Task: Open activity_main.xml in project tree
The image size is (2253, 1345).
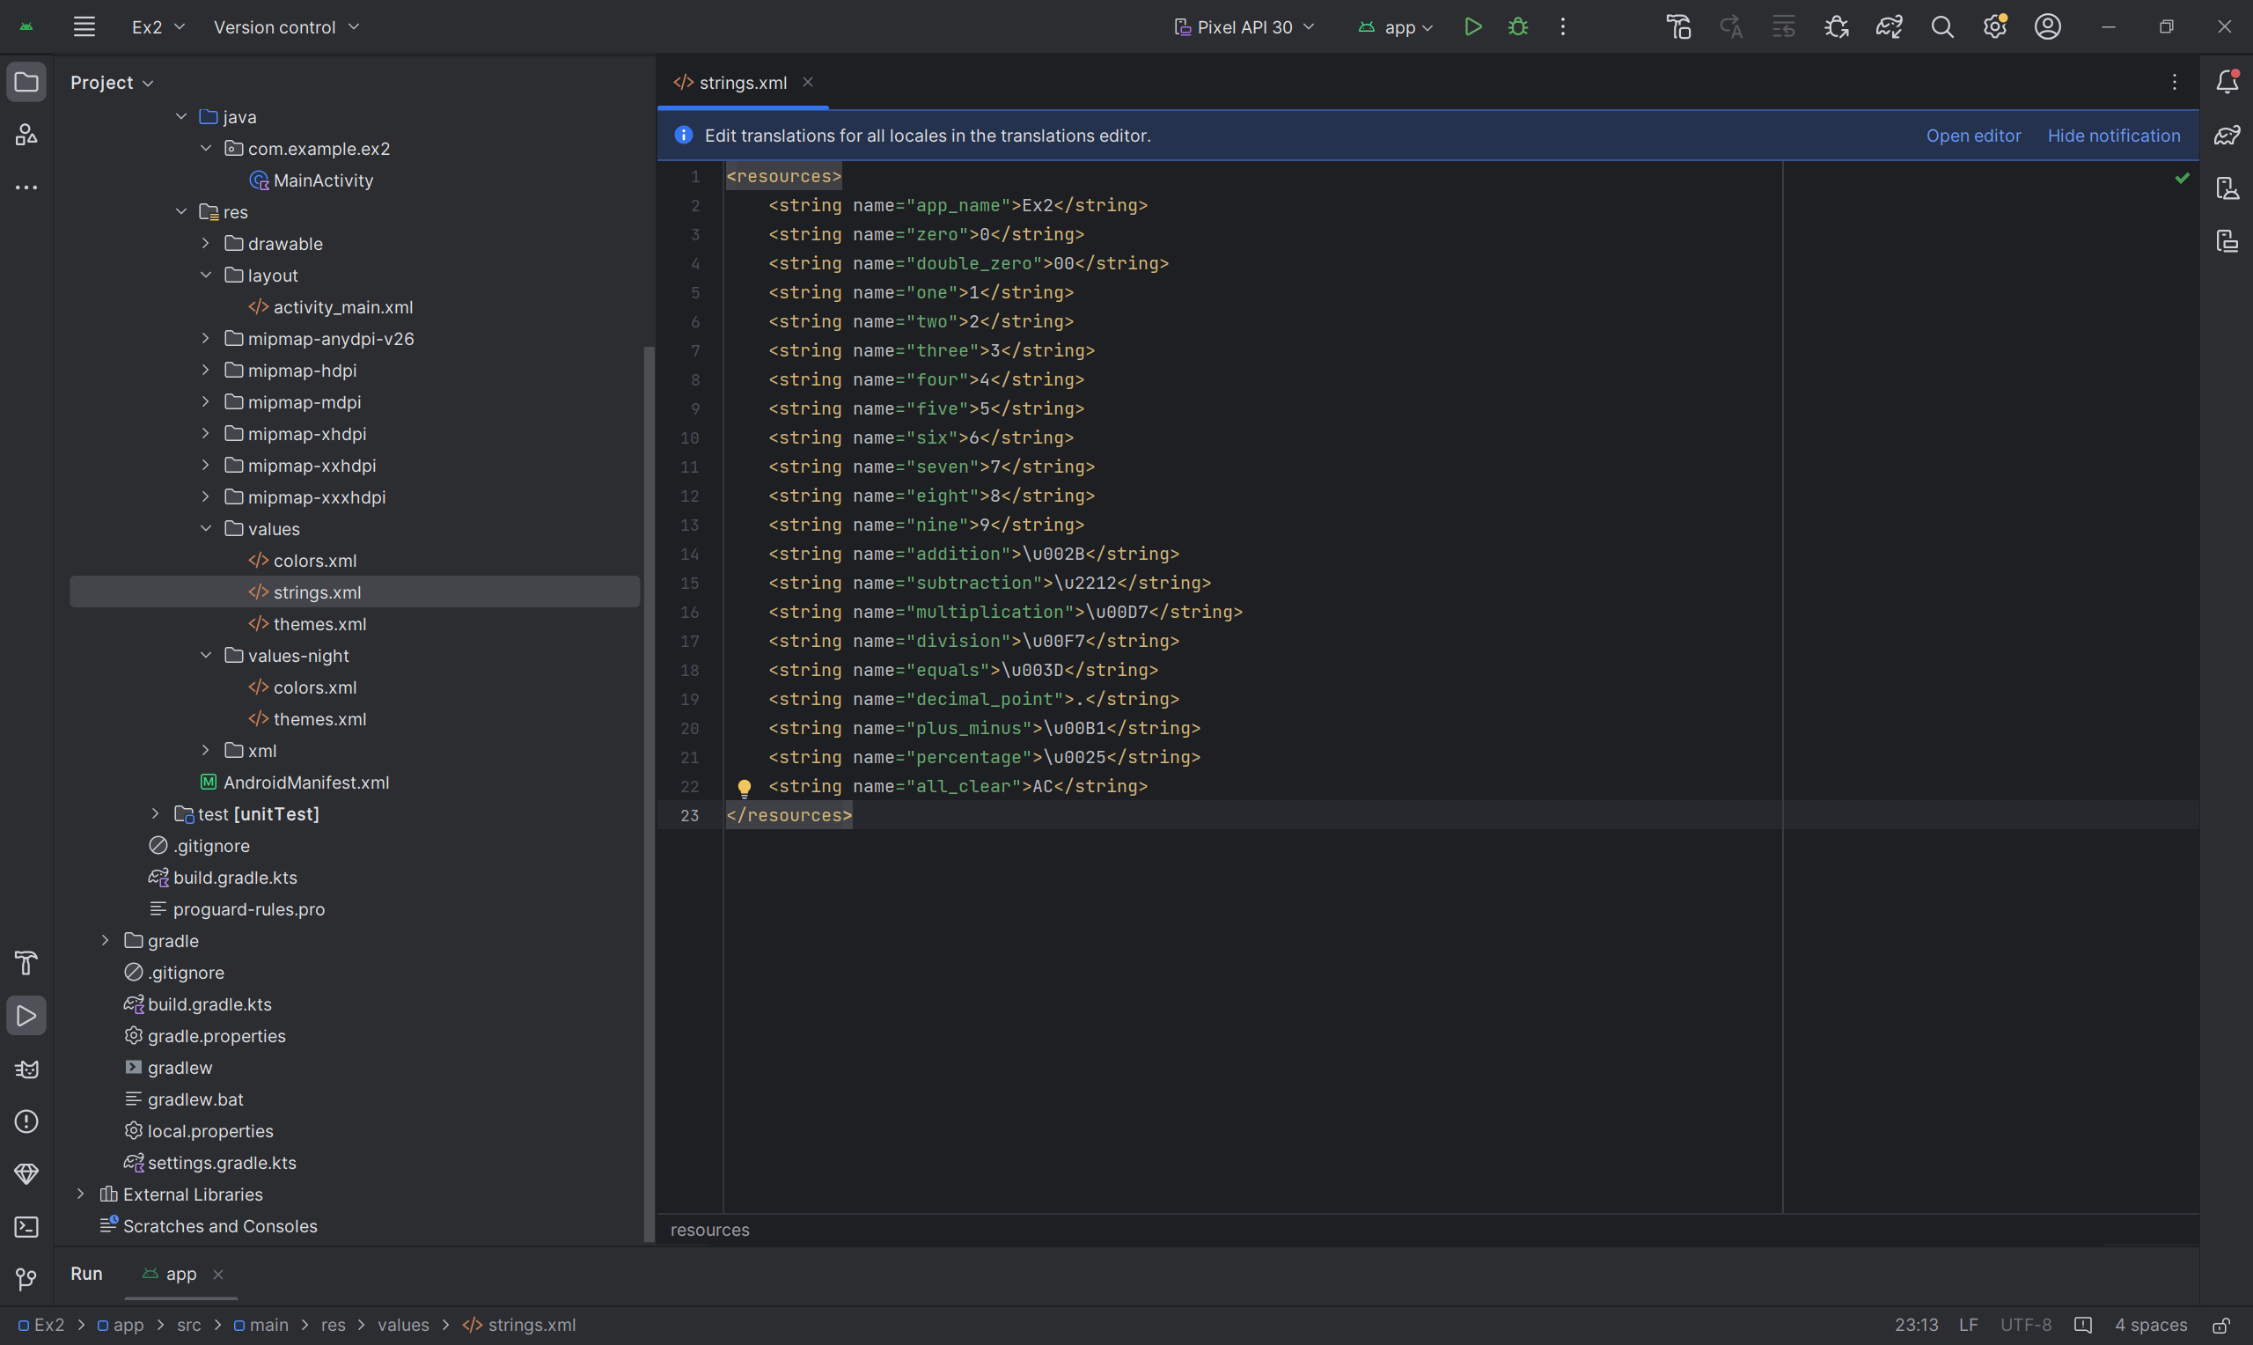Action: (x=342, y=307)
